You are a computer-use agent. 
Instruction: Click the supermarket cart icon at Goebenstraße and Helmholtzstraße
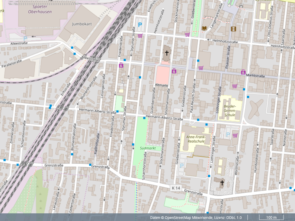187,34
